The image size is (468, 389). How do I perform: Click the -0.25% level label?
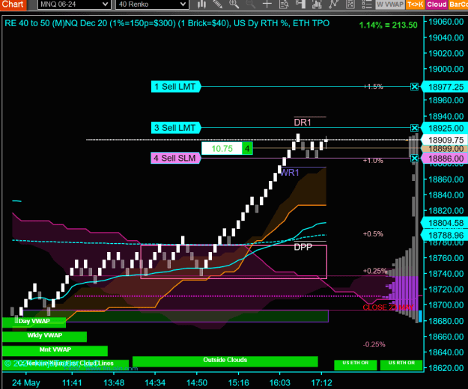374,345
